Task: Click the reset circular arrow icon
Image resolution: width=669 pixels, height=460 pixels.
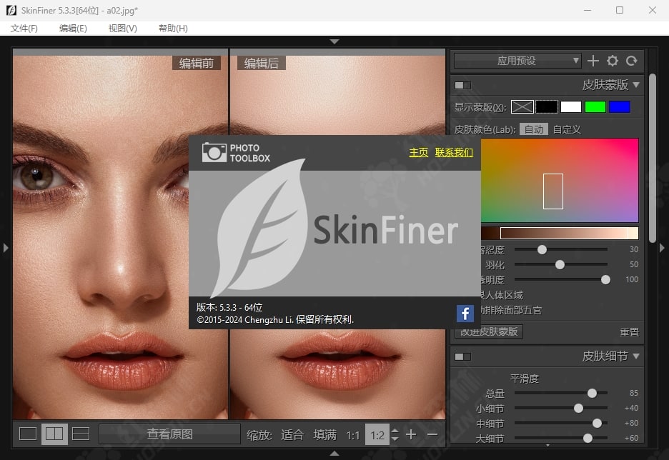Action: point(632,61)
